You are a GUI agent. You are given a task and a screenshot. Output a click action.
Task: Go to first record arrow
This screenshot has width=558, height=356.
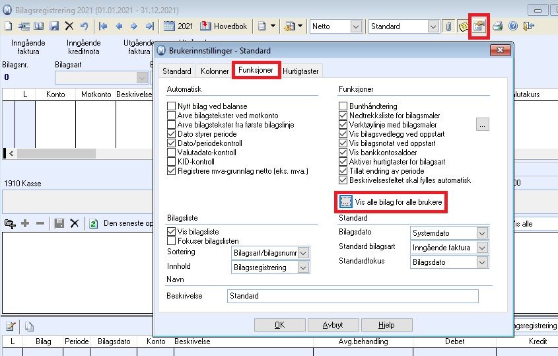103,26
